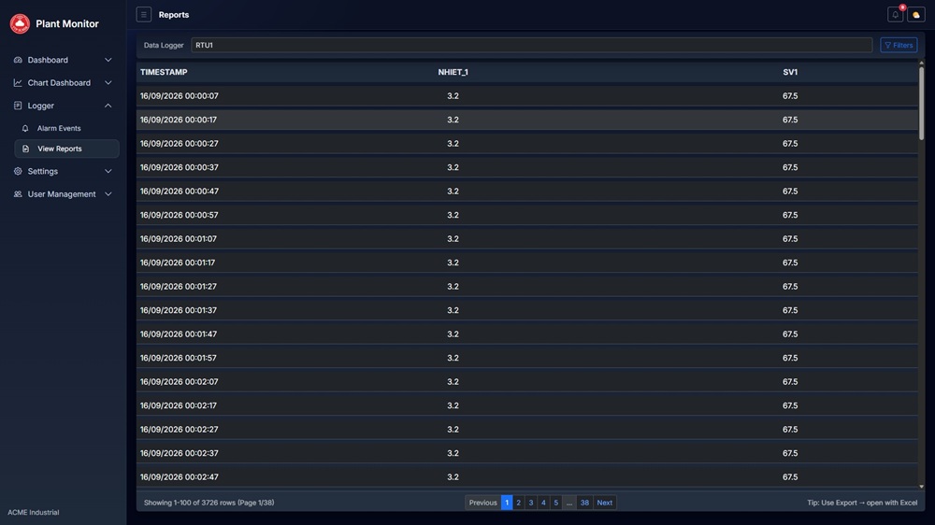The height and width of the screenshot is (525, 935).
Task: Select row 16/09/2026 00:02:27
Action: [x=527, y=430]
